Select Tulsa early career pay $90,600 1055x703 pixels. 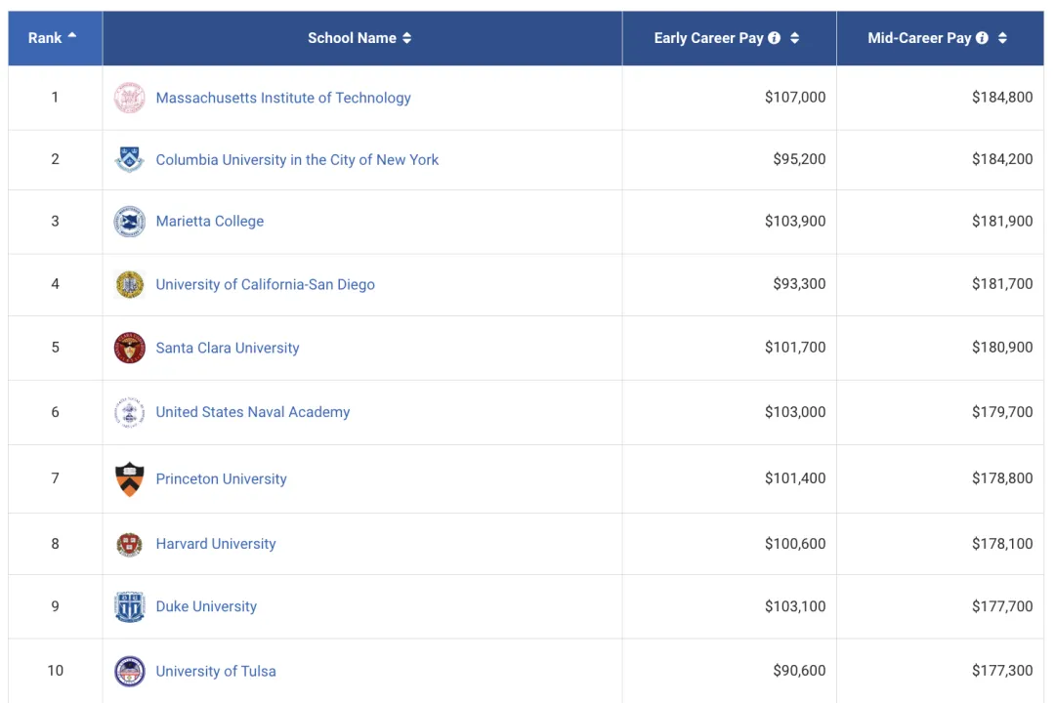(799, 671)
